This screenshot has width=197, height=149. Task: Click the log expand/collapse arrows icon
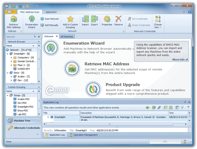pyautogui.click(x=147, y=108)
